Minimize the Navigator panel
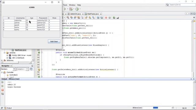 point(32,66)
